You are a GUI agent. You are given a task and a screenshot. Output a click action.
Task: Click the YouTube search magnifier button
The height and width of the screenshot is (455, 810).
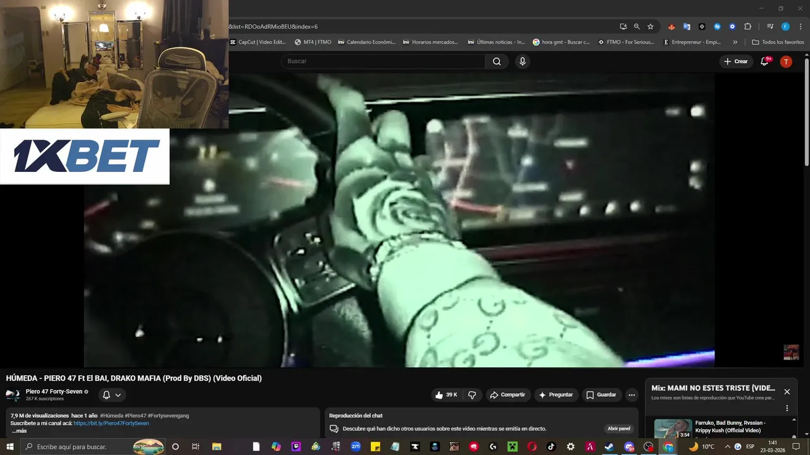point(497,61)
